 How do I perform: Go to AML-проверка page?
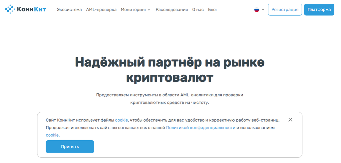tap(101, 10)
